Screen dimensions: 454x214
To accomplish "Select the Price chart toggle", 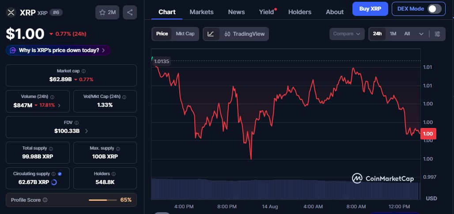I will (x=162, y=34).
